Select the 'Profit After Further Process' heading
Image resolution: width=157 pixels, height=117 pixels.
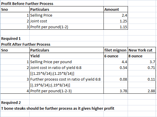point(26,44)
